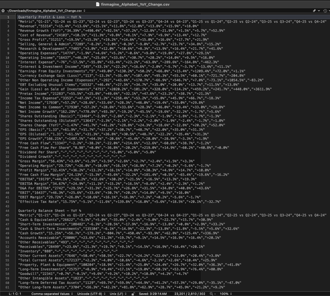Expand the chevron at the far right of the toolbar

(329, 10)
